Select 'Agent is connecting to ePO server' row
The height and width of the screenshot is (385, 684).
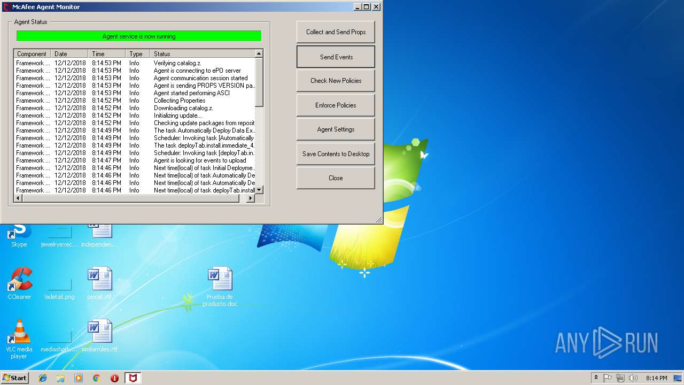[135, 71]
